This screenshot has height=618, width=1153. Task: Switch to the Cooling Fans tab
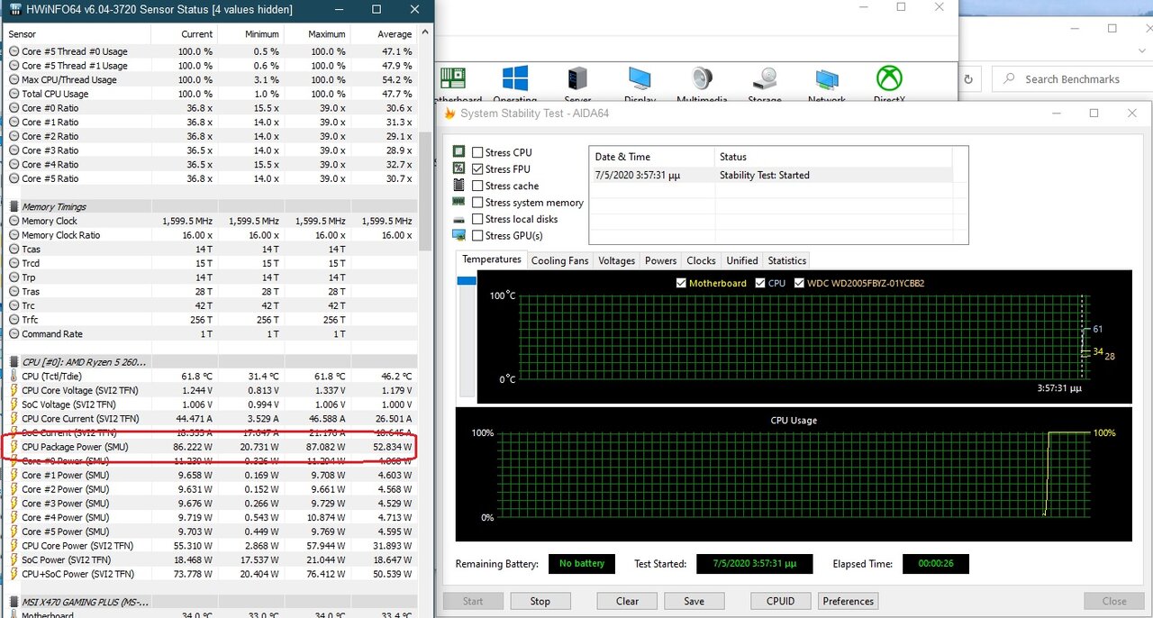coord(559,260)
